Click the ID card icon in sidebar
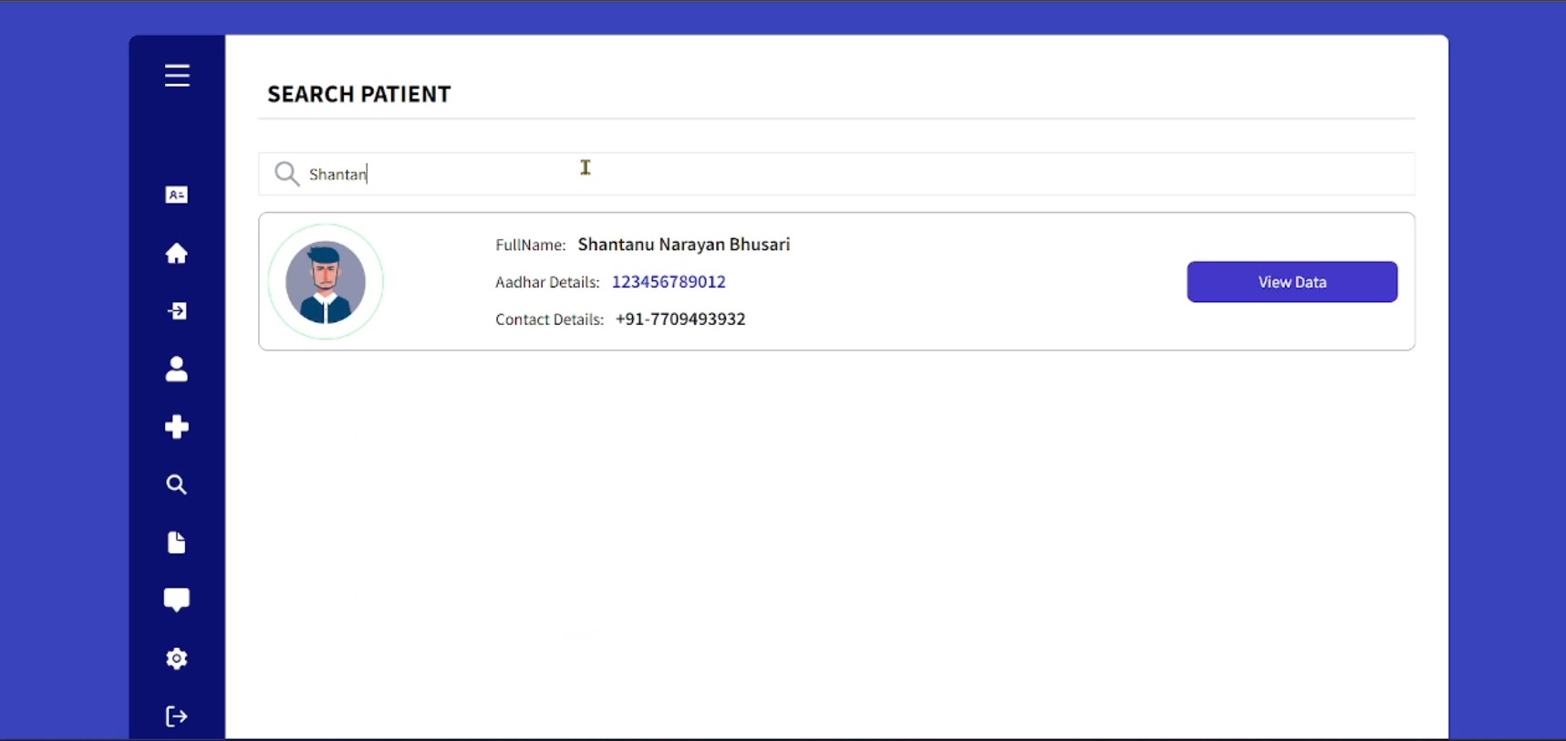 click(x=177, y=194)
